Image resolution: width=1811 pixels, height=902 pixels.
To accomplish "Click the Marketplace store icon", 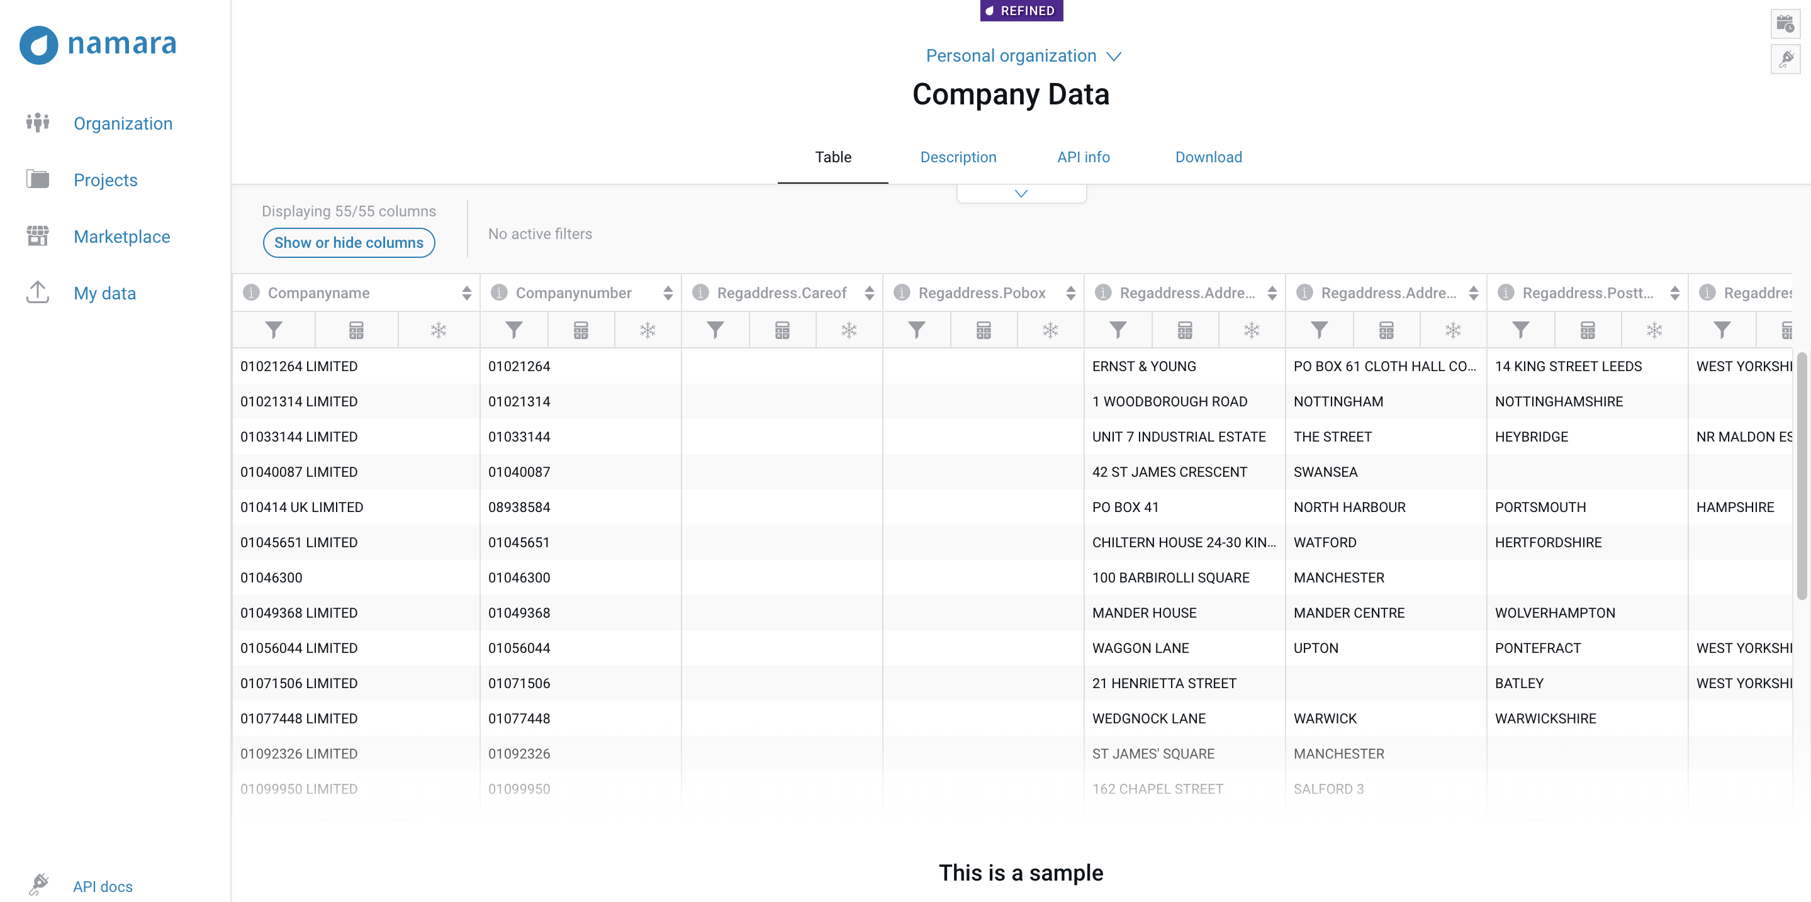I will [x=38, y=235].
